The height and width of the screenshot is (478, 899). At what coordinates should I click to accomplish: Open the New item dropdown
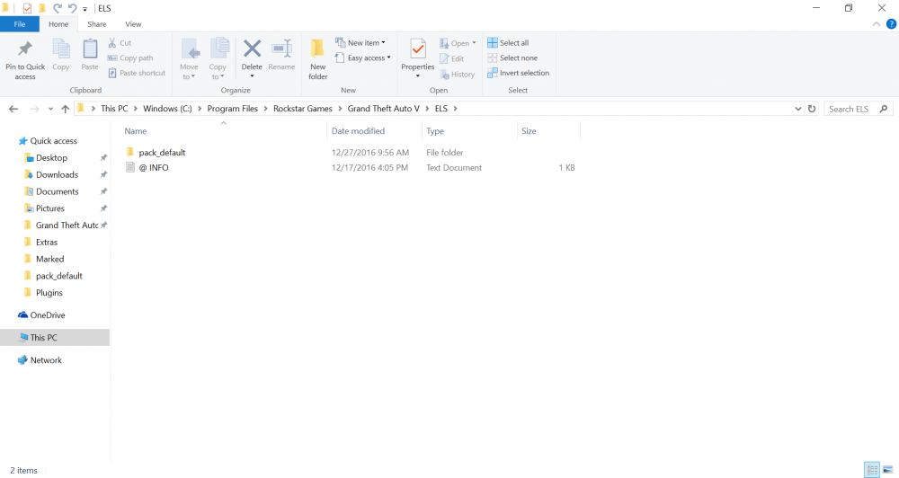coord(360,43)
